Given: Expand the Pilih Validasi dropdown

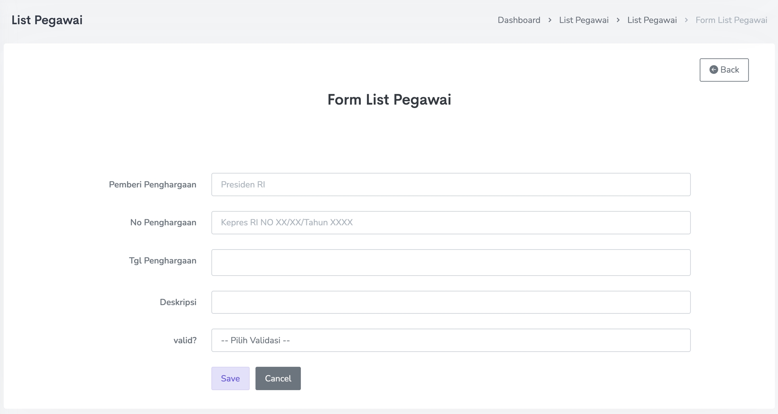Looking at the screenshot, I should pyautogui.click(x=451, y=340).
